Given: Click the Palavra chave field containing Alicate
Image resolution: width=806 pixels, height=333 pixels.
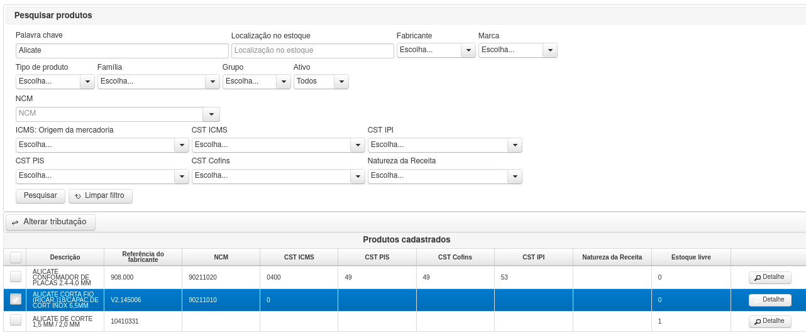Looking at the screenshot, I should tap(122, 50).
